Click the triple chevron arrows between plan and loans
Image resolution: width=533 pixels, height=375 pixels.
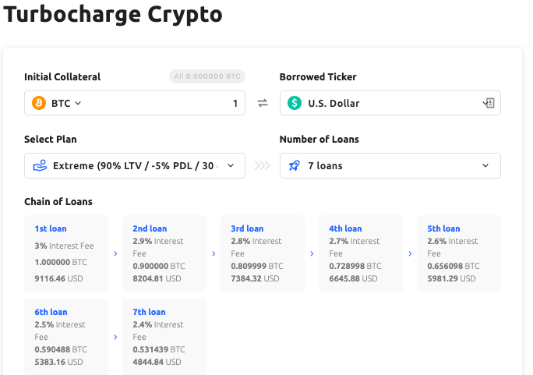click(263, 165)
